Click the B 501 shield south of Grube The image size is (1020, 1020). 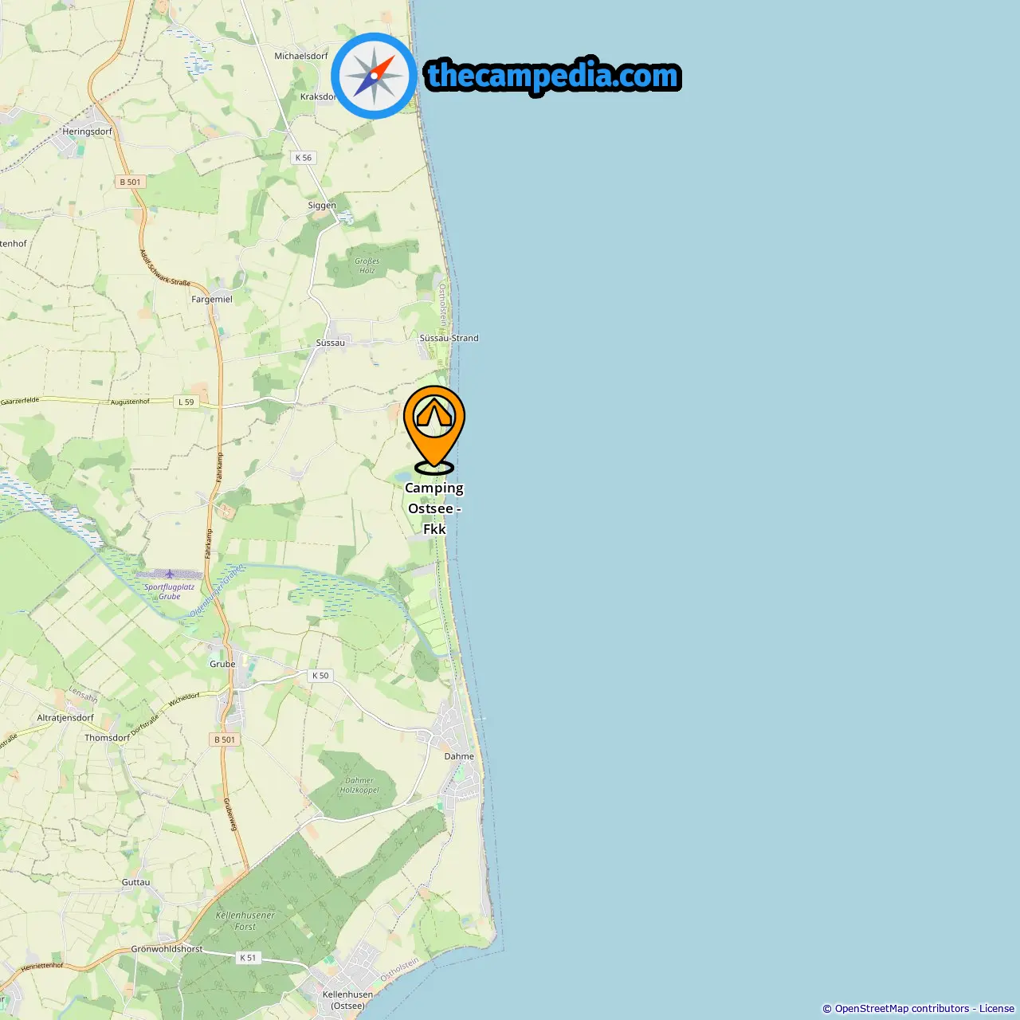[226, 739]
